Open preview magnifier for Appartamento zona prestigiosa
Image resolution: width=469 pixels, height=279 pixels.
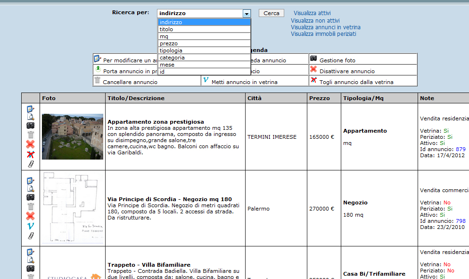click(x=31, y=117)
